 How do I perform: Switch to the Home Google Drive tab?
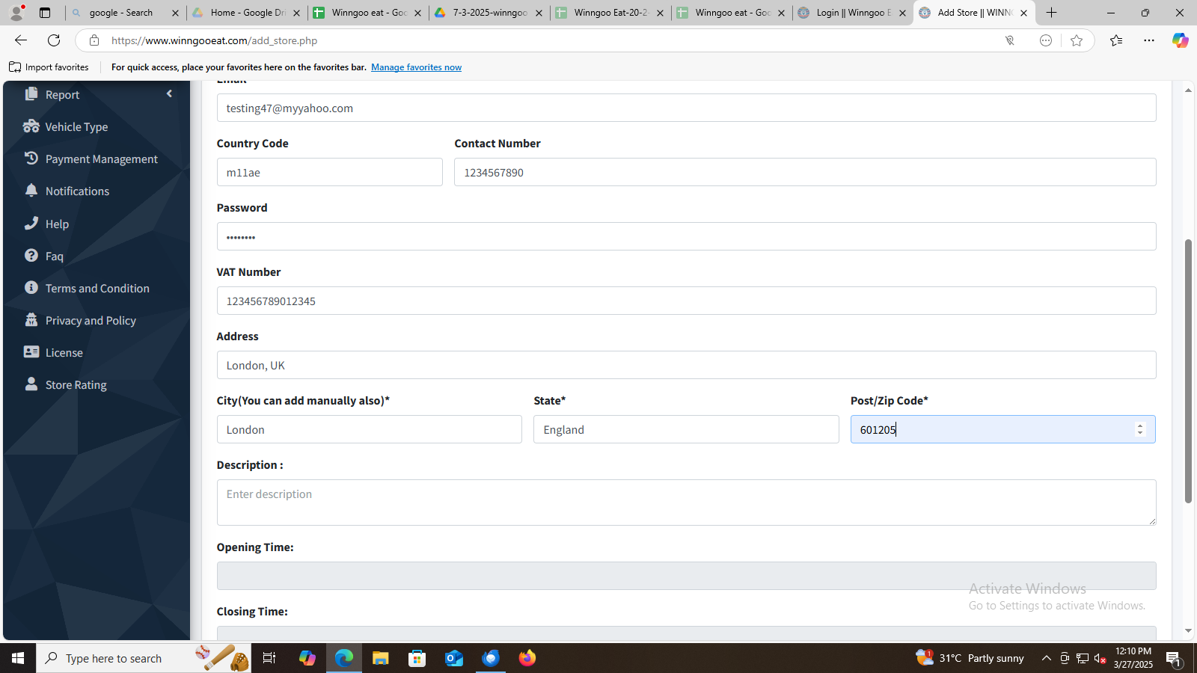click(x=246, y=13)
